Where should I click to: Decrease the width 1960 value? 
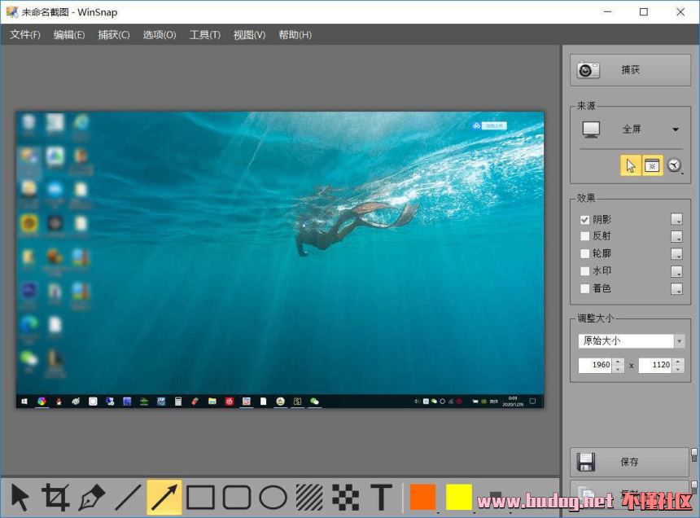(x=618, y=369)
